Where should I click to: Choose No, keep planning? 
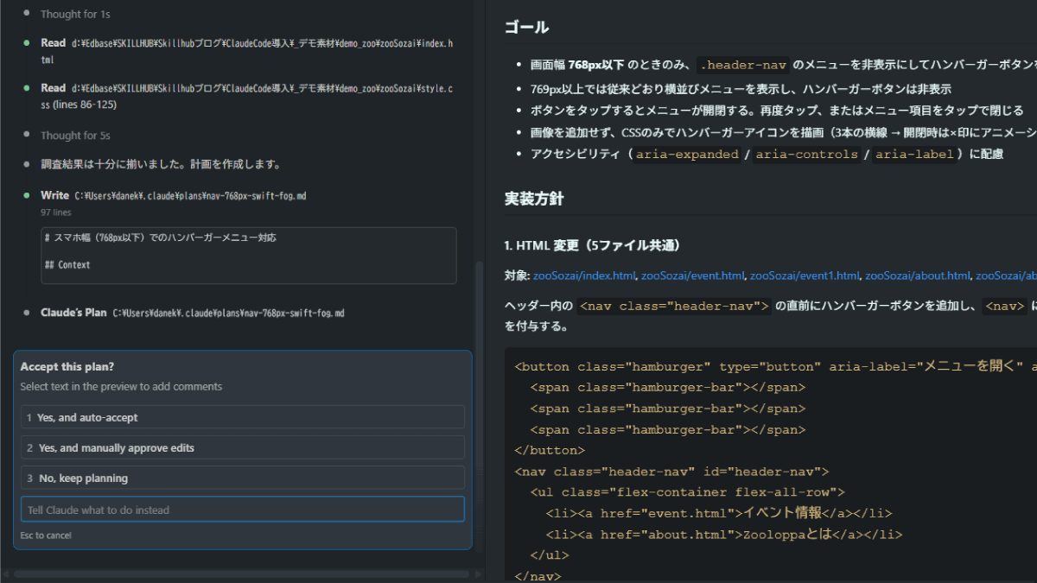[240, 477]
